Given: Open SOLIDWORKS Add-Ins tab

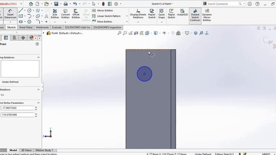Looking at the screenshot, I should tap(78, 28).
